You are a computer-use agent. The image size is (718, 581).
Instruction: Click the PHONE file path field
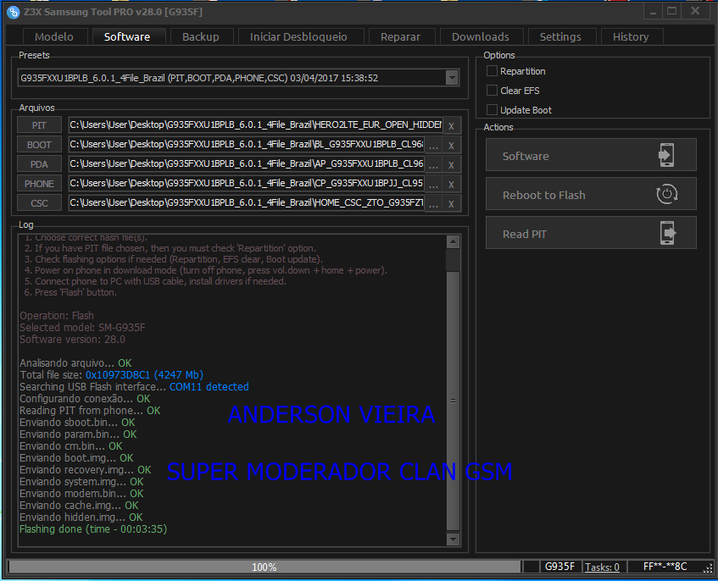pyautogui.click(x=247, y=184)
